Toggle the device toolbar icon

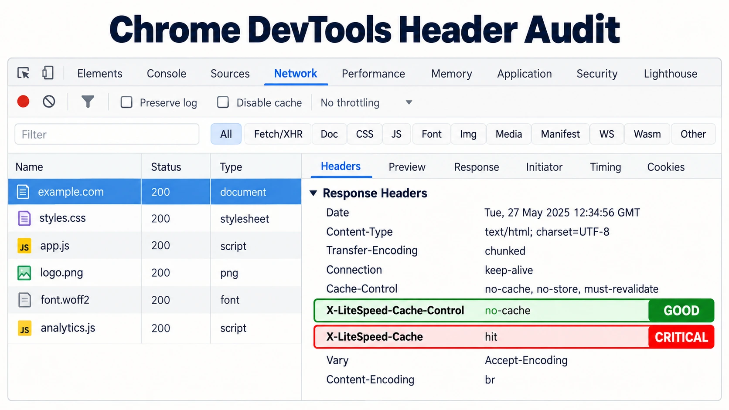coord(48,73)
